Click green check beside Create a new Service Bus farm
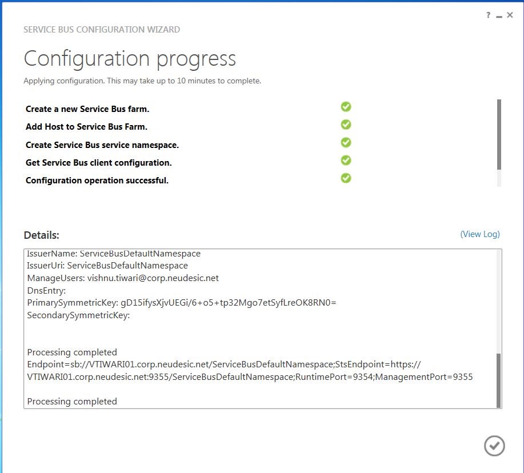The image size is (524, 473). [346, 107]
